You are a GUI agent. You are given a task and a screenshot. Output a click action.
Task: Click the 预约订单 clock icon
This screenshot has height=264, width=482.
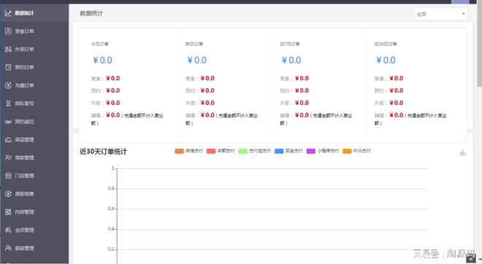point(8,67)
